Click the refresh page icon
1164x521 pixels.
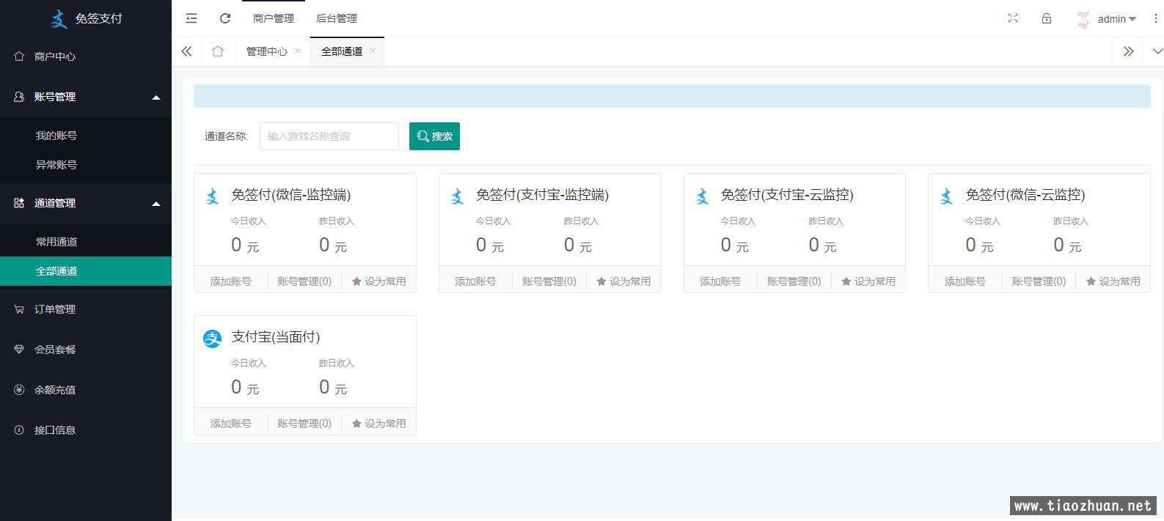[225, 18]
